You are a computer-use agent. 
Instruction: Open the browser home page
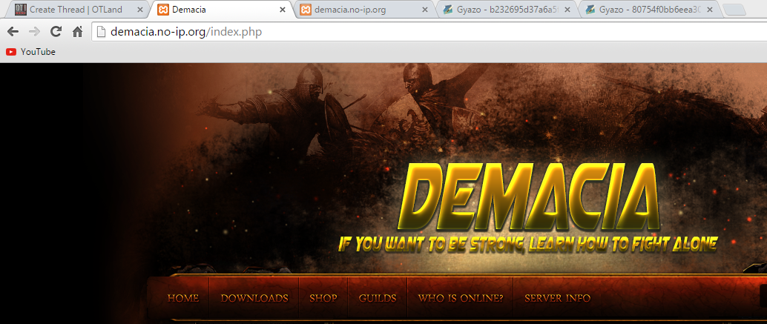(77, 32)
